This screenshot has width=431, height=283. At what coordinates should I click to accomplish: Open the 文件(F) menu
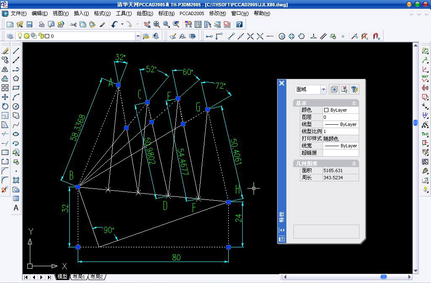pos(19,13)
